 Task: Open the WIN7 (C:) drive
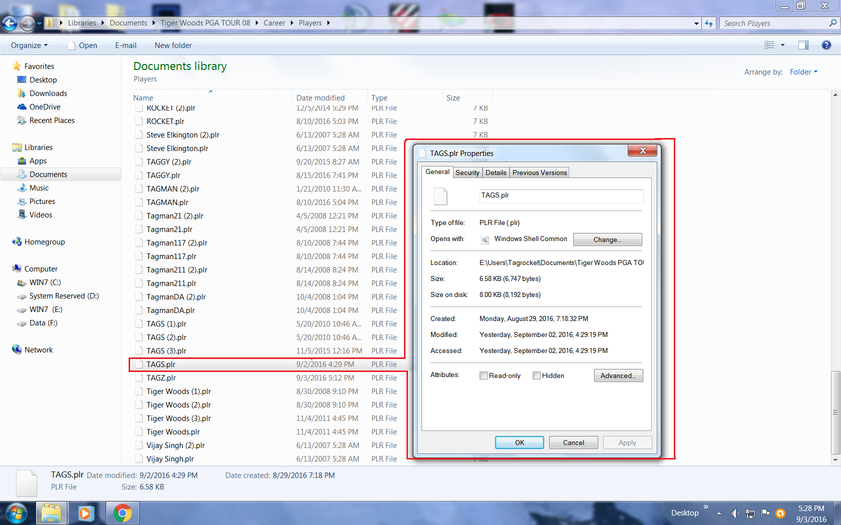[x=45, y=282]
